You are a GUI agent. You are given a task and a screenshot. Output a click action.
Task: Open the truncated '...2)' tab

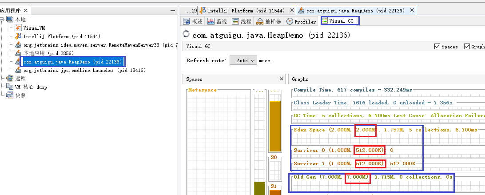point(189,11)
